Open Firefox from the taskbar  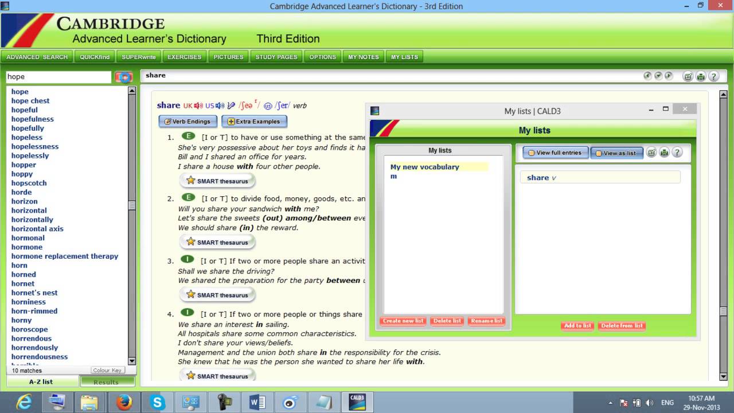point(124,402)
